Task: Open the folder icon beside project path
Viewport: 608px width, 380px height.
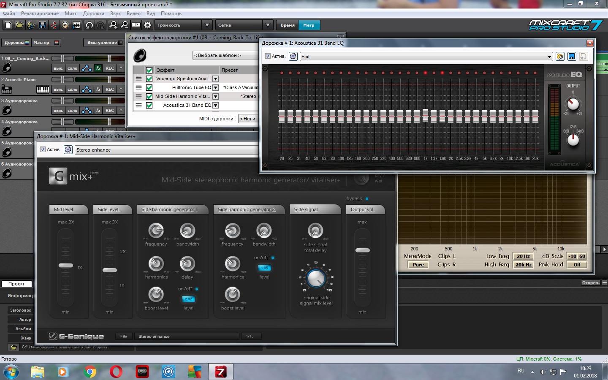Action: (x=14, y=347)
